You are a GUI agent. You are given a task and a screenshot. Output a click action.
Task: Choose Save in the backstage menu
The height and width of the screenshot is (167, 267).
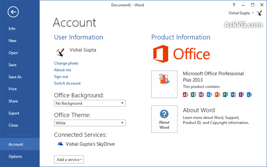pyautogui.click(x=12, y=65)
